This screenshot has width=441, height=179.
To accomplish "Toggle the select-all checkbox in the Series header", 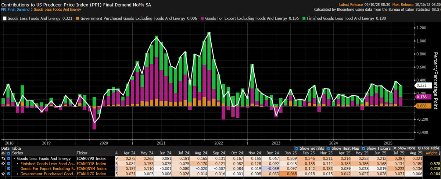I will pyautogui.click(x=9, y=153).
